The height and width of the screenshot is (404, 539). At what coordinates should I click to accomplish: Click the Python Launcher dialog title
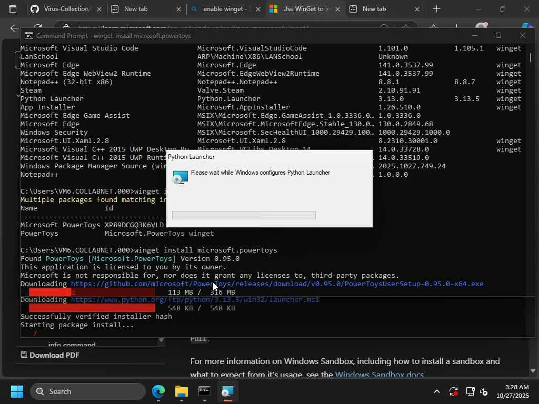click(x=191, y=157)
